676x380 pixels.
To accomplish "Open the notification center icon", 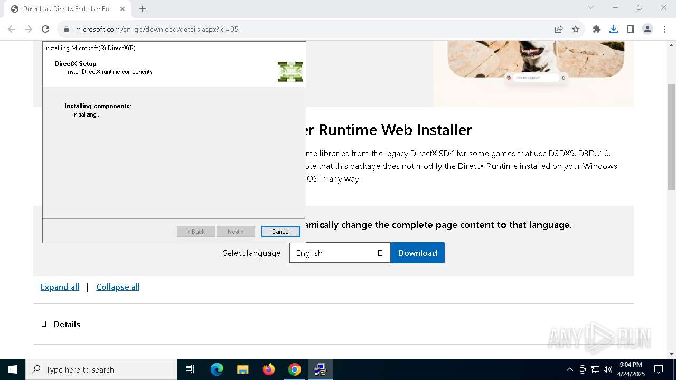I will (659, 369).
